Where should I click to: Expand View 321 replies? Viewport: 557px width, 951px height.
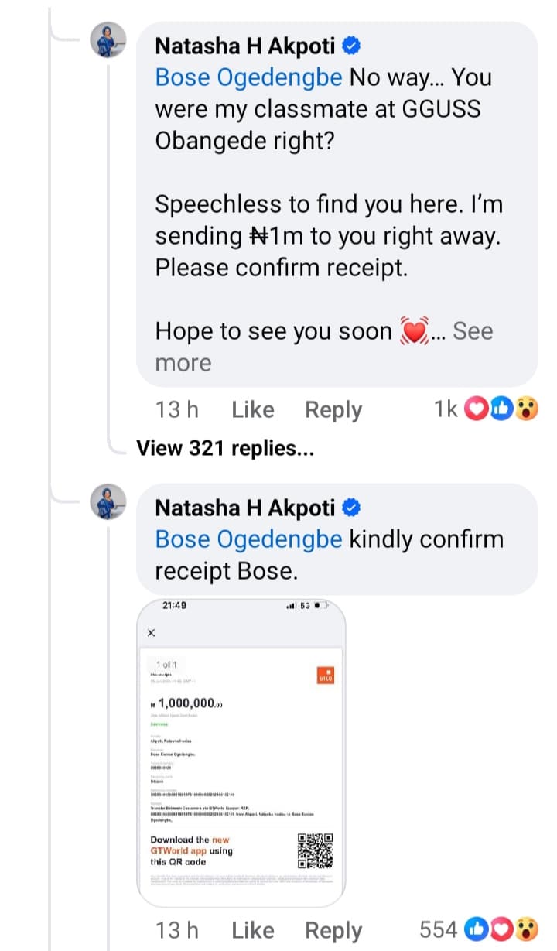coord(225,448)
